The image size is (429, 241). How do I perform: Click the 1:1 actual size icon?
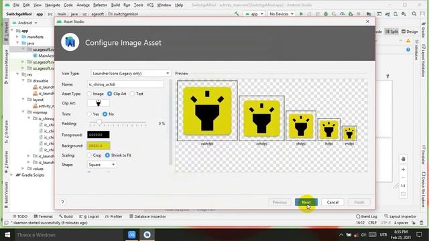403,186
